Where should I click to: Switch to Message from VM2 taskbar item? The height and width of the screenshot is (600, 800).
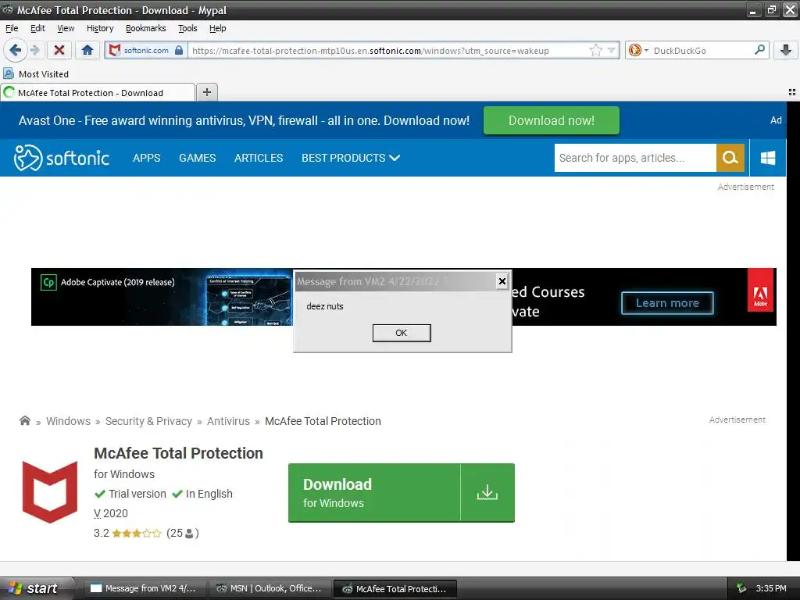pos(144,588)
